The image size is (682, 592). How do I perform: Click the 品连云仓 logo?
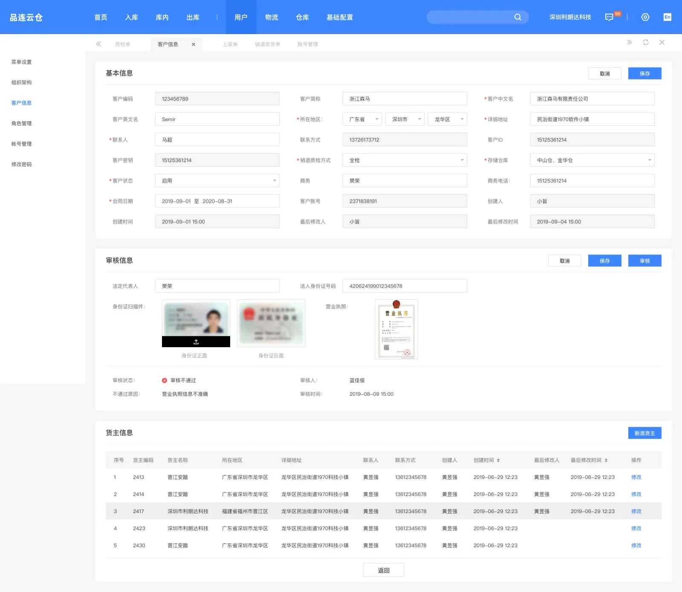[26, 17]
